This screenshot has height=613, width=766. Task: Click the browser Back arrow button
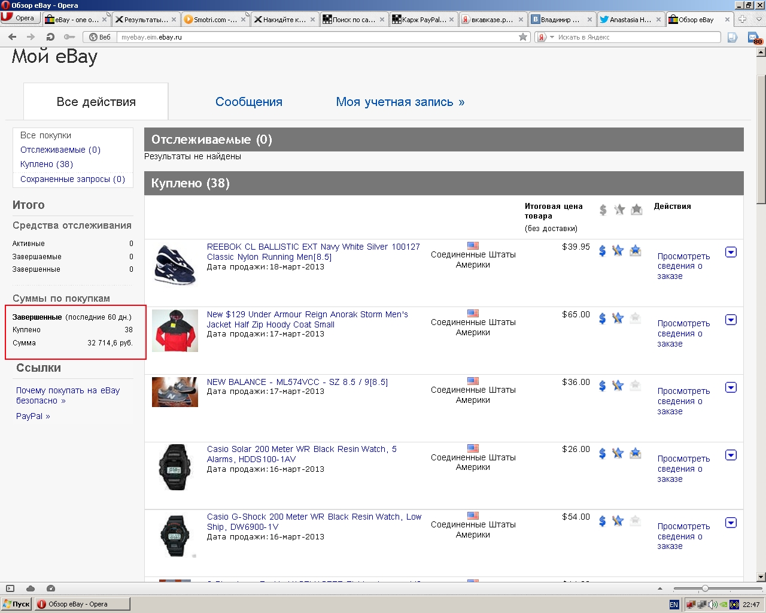[12, 37]
